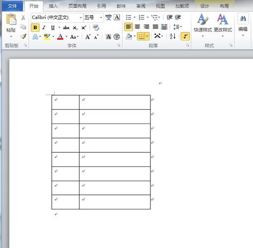Open font color dropdown arrow
Screen dimensions: 253x248
coord(66,37)
